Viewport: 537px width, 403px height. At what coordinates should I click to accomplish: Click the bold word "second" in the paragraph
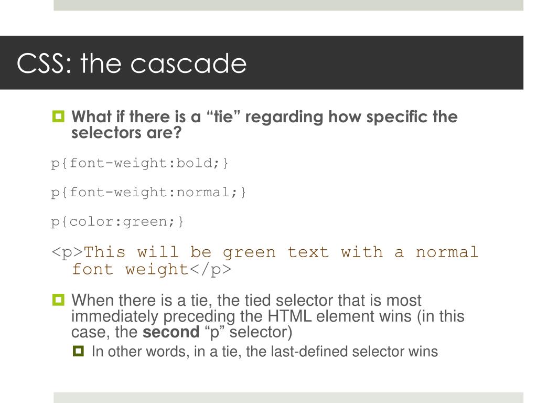pyautogui.click(x=171, y=332)
